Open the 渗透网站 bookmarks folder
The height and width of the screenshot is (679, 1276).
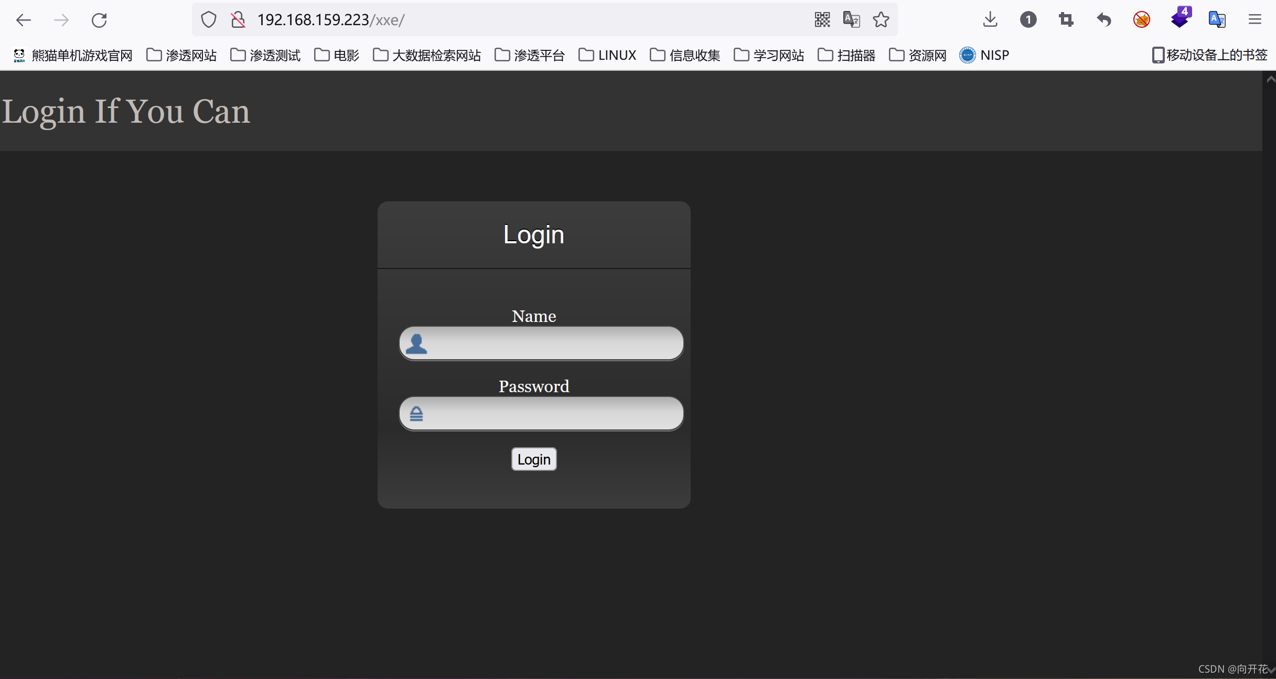181,55
